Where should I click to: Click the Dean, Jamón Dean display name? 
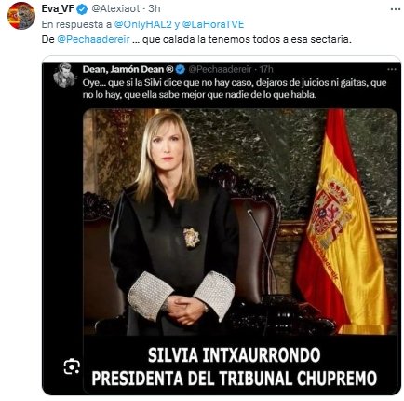(x=128, y=69)
